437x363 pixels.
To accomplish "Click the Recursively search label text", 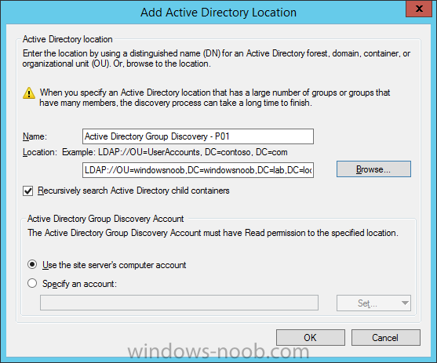I will click(x=133, y=191).
